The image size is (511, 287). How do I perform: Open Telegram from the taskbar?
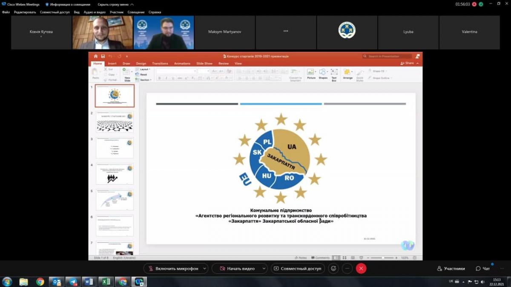(73, 281)
